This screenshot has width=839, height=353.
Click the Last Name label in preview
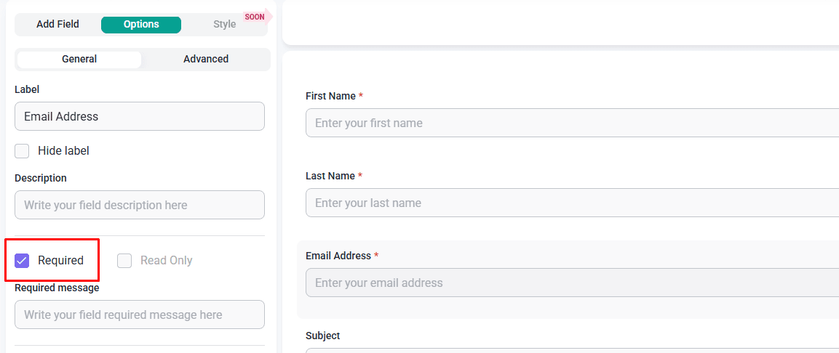pyautogui.click(x=330, y=176)
